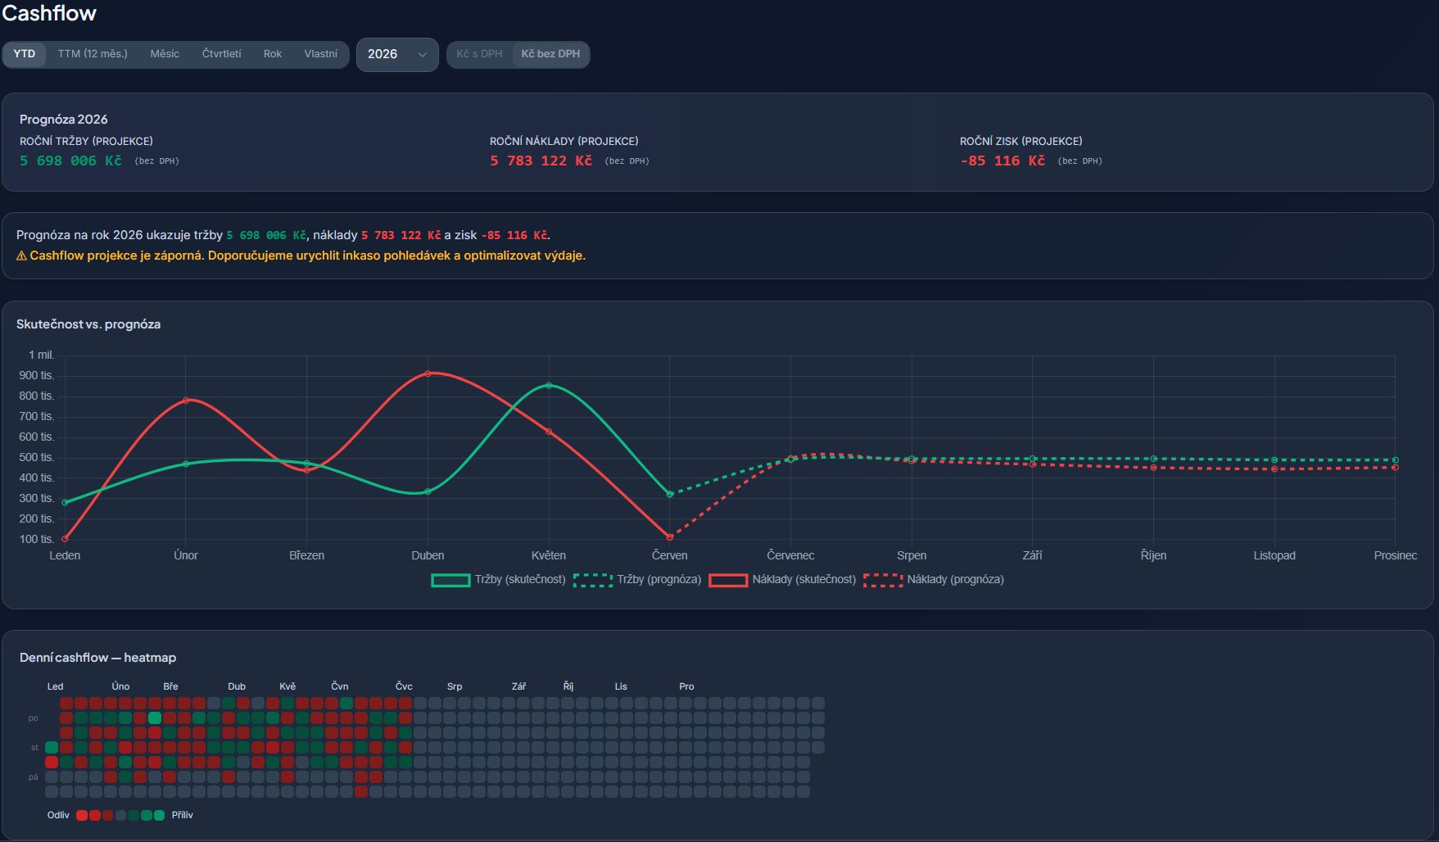Select the Měsíc period button
Viewport: 1439px width, 842px height.
pos(165,54)
